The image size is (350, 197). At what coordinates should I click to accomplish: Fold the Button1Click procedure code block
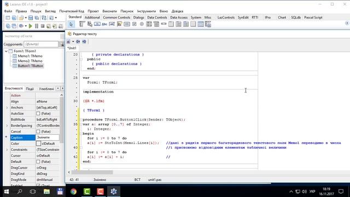pos(81,120)
